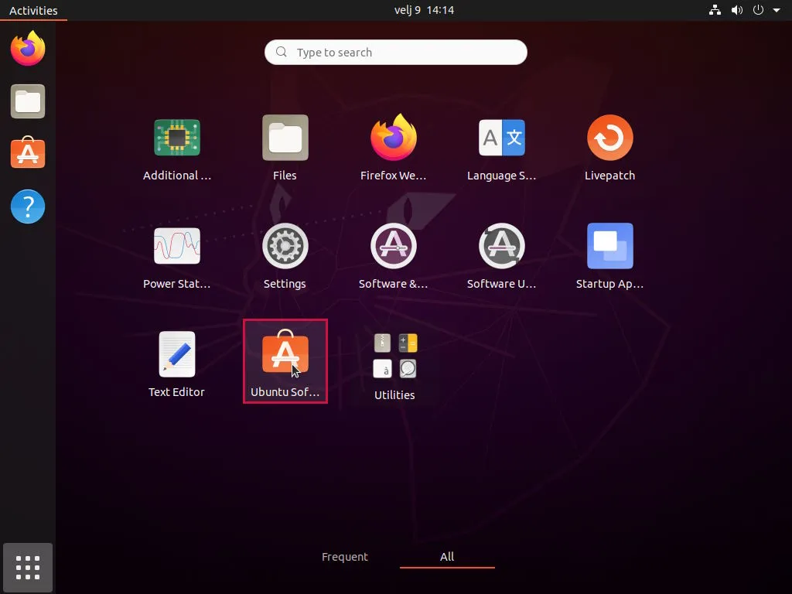
Task: Open the Text Editor
Action: [x=176, y=353]
